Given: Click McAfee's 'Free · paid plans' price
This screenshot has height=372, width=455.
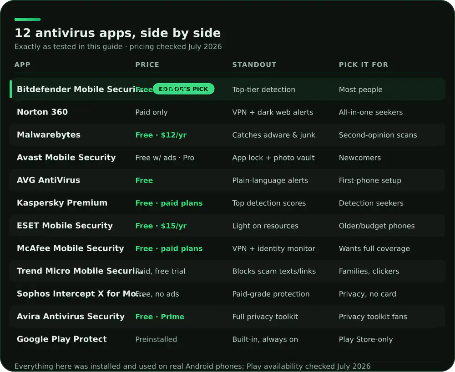Looking at the screenshot, I should pos(169,248).
